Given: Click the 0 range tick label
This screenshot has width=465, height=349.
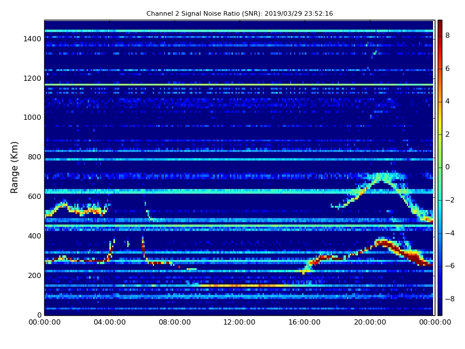Looking at the screenshot, I should click(x=39, y=315).
